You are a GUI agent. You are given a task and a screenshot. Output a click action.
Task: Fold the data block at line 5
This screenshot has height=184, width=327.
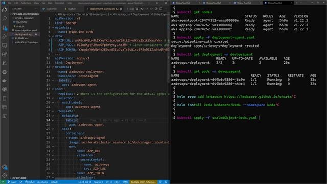(x=53, y=36)
